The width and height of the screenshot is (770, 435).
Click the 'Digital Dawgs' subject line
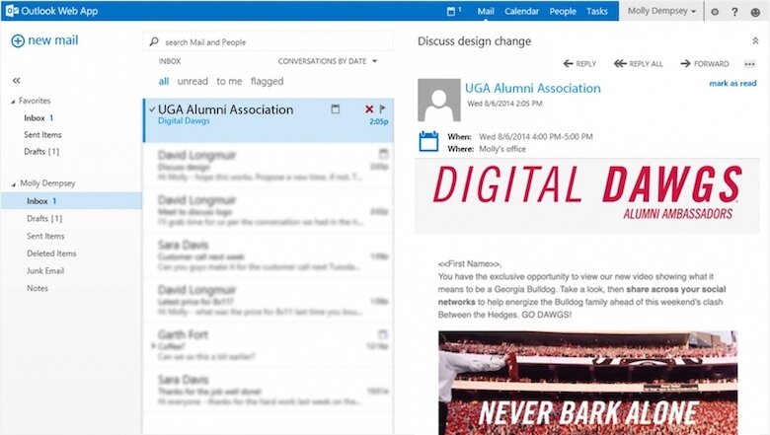pyautogui.click(x=184, y=121)
